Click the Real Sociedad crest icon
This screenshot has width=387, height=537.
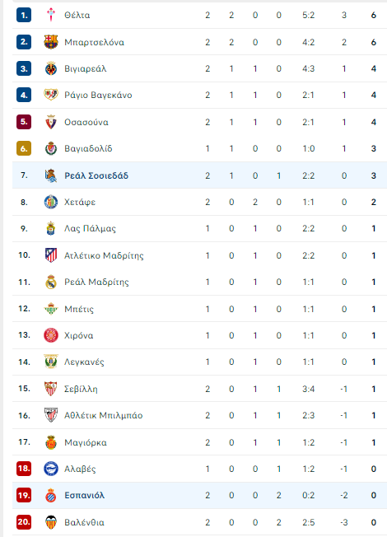[x=51, y=175]
